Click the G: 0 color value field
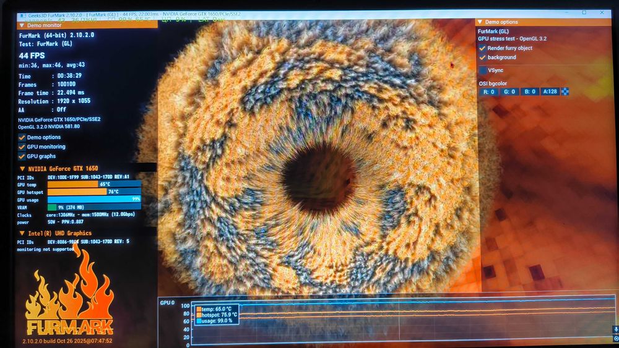The image size is (619, 348). (x=509, y=92)
